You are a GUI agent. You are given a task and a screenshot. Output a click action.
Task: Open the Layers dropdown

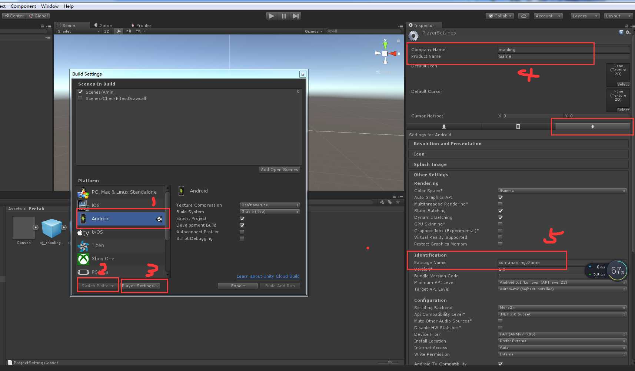[x=585, y=16]
